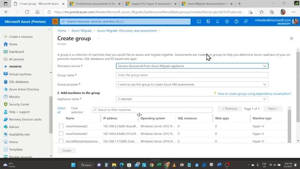The image size is (300, 169).
Task: Open Help + support in sidebar
Action: click(19, 112)
